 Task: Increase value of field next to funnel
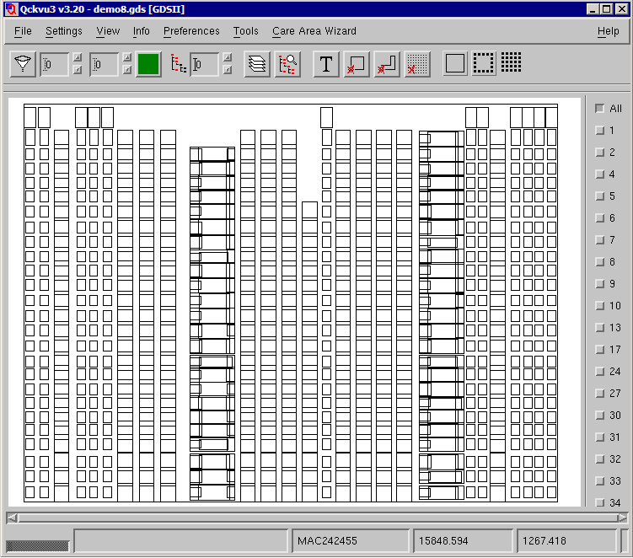pos(77,57)
